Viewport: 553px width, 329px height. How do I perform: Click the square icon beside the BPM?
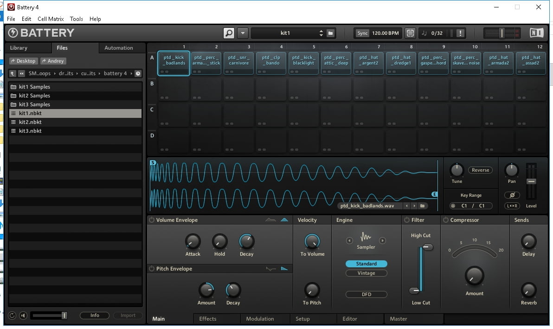click(x=410, y=33)
